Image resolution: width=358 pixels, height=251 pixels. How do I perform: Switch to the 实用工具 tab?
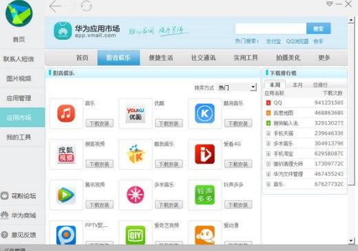point(246,58)
